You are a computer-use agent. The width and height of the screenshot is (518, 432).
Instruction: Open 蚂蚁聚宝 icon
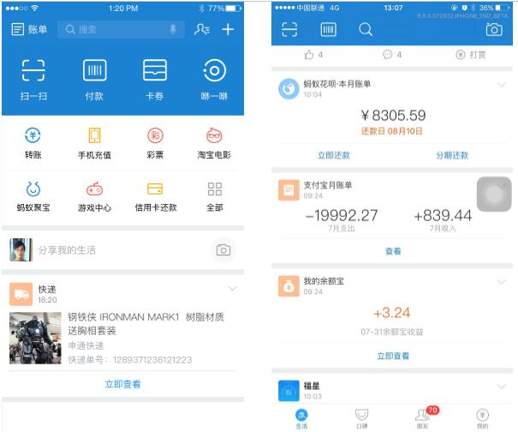(33, 196)
